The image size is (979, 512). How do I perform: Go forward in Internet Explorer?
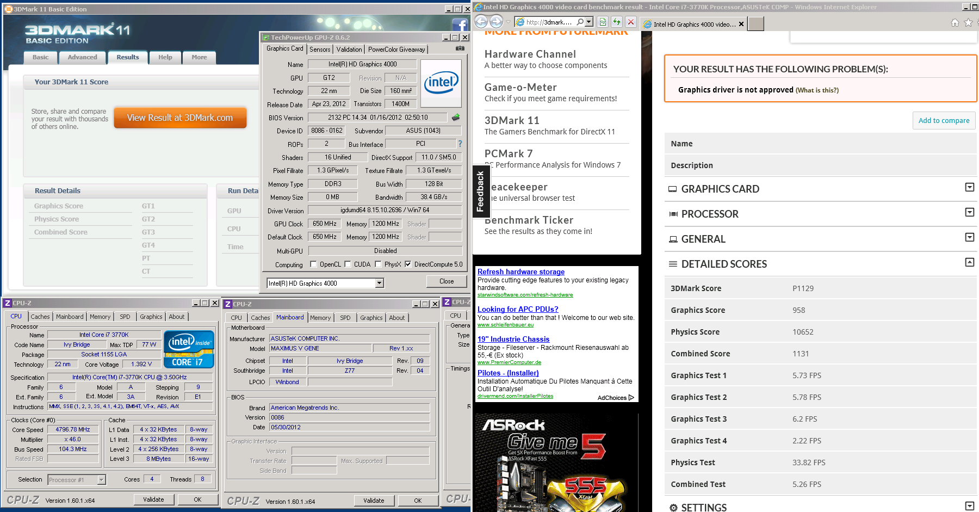coord(496,22)
